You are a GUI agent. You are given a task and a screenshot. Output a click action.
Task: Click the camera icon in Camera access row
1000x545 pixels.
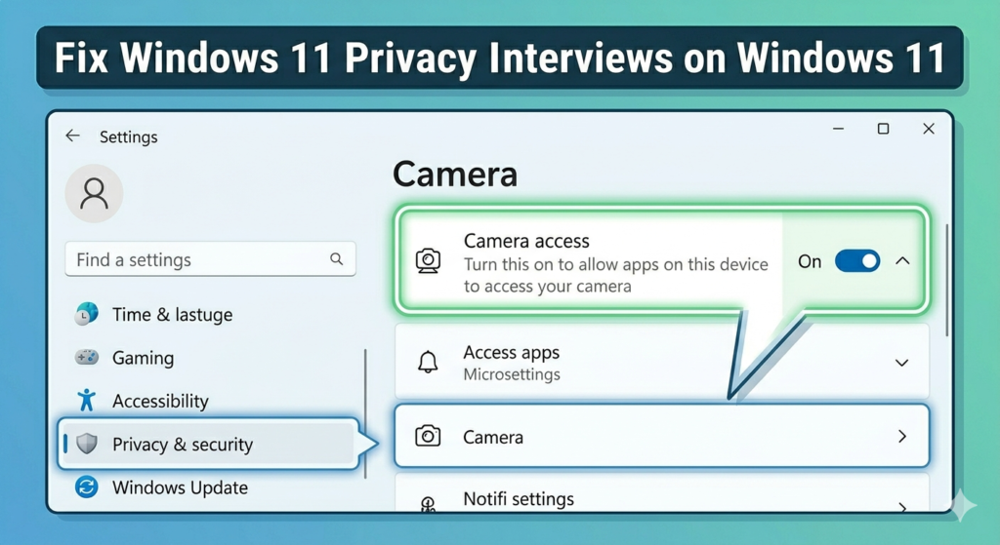428,261
